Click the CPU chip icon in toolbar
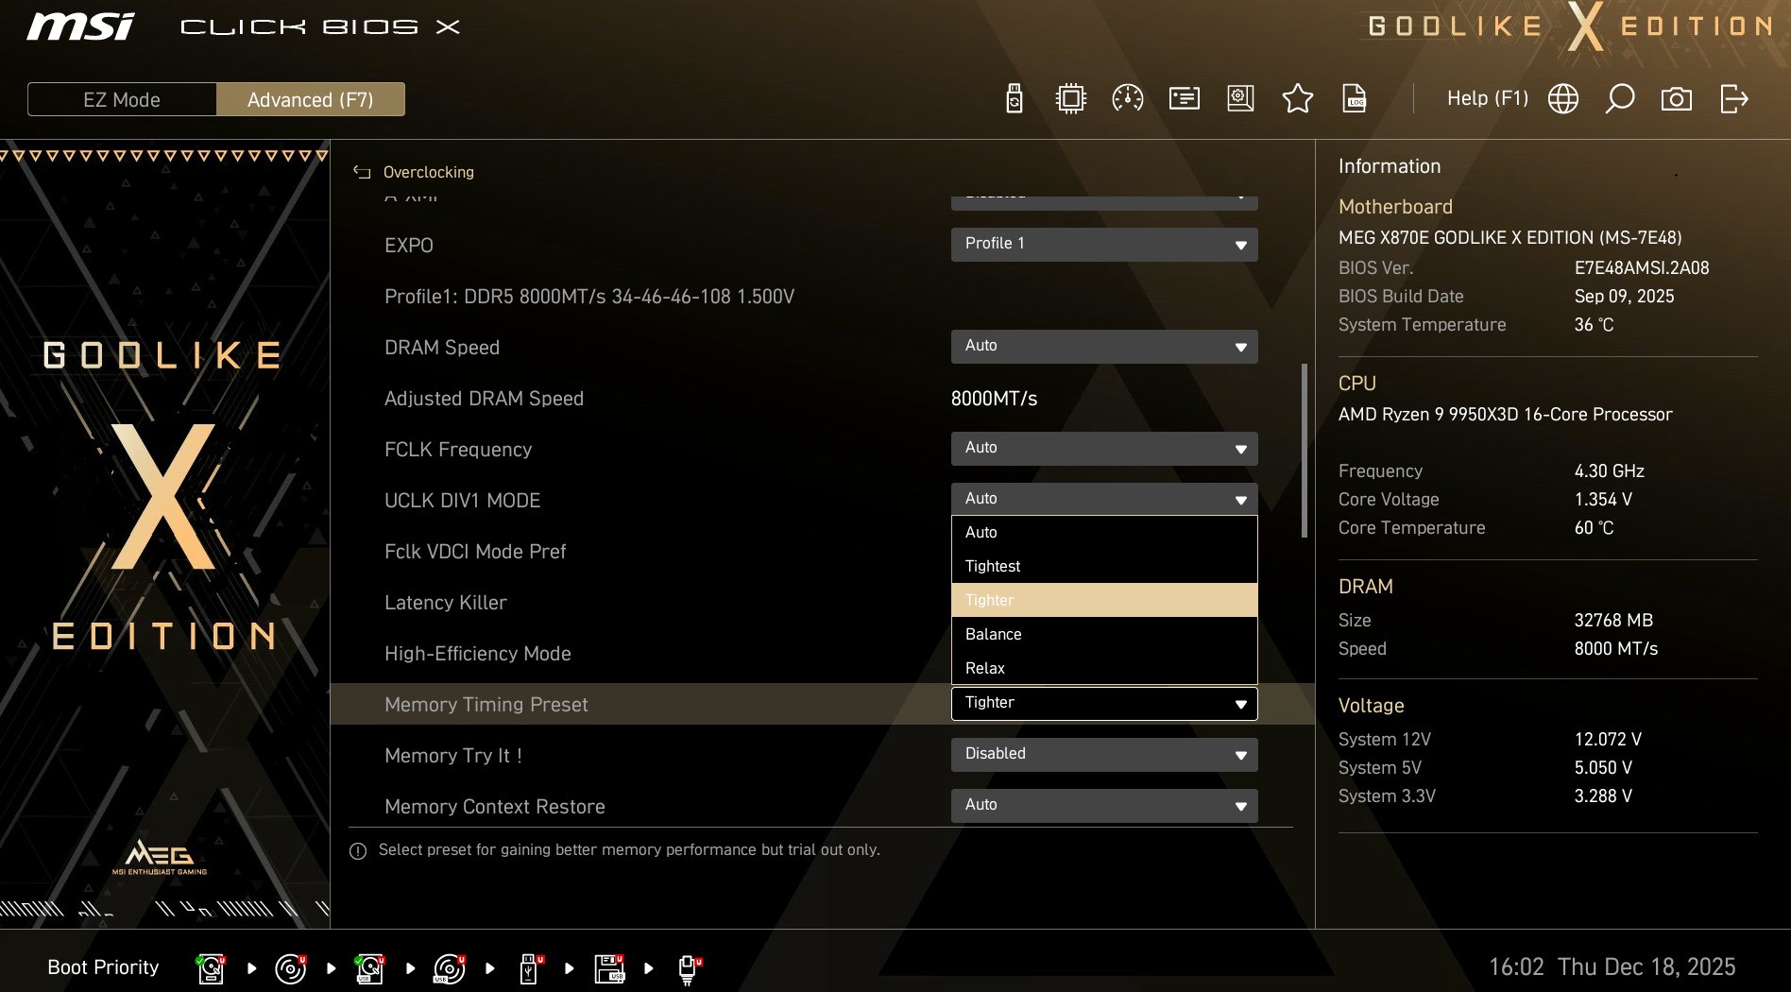 (x=1070, y=98)
